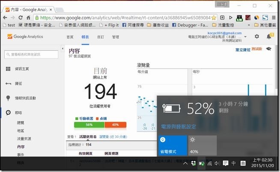Open the notifications bell
Image resolution: width=280 pixels, height=172 pixels.
click(x=269, y=37)
